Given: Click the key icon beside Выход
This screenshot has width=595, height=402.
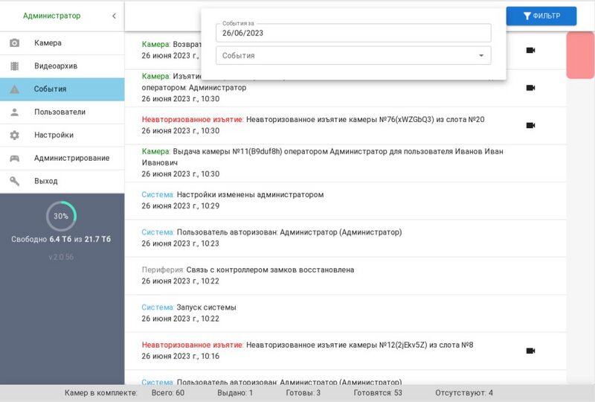Looking at the screenshot, I should 14,181.
